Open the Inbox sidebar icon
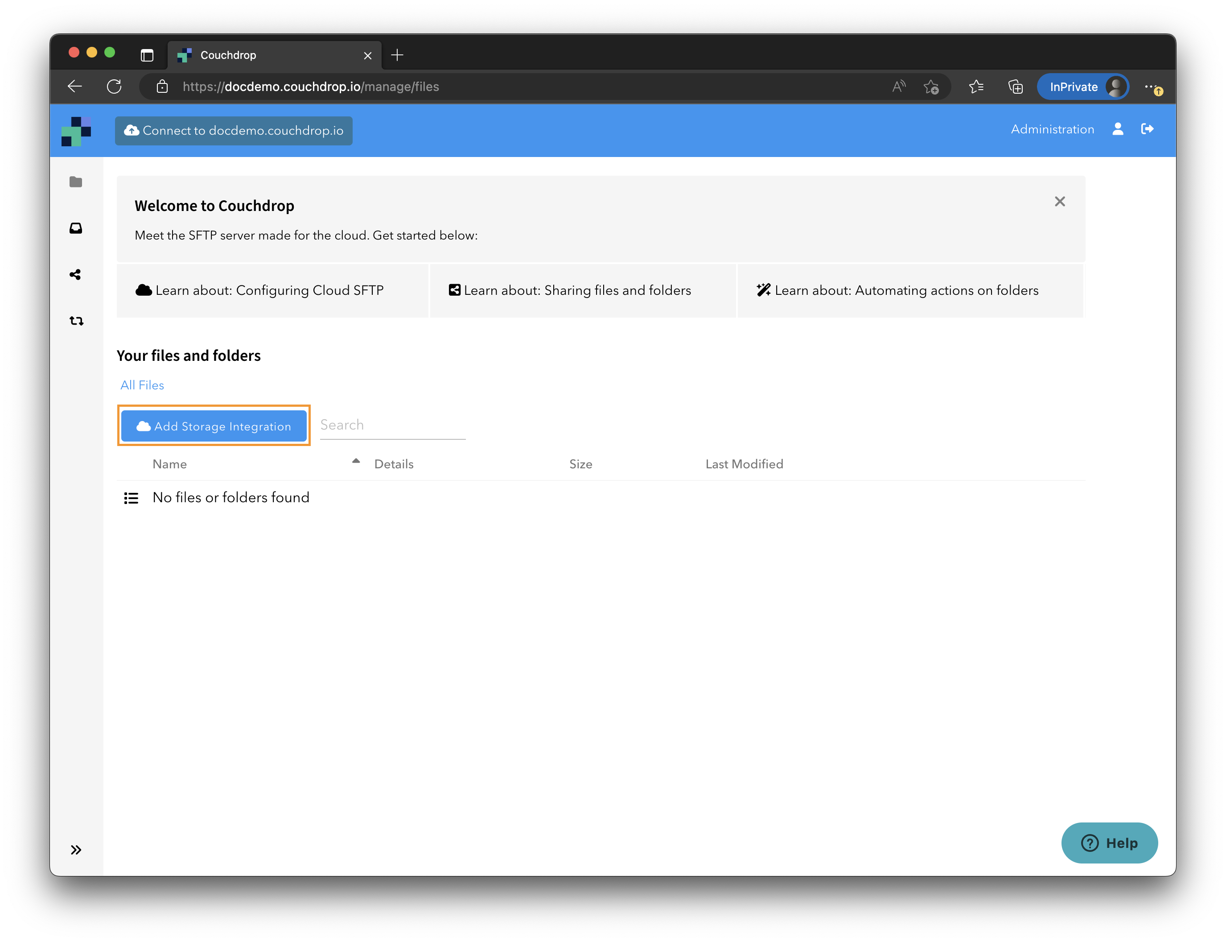 coord(76,228)
